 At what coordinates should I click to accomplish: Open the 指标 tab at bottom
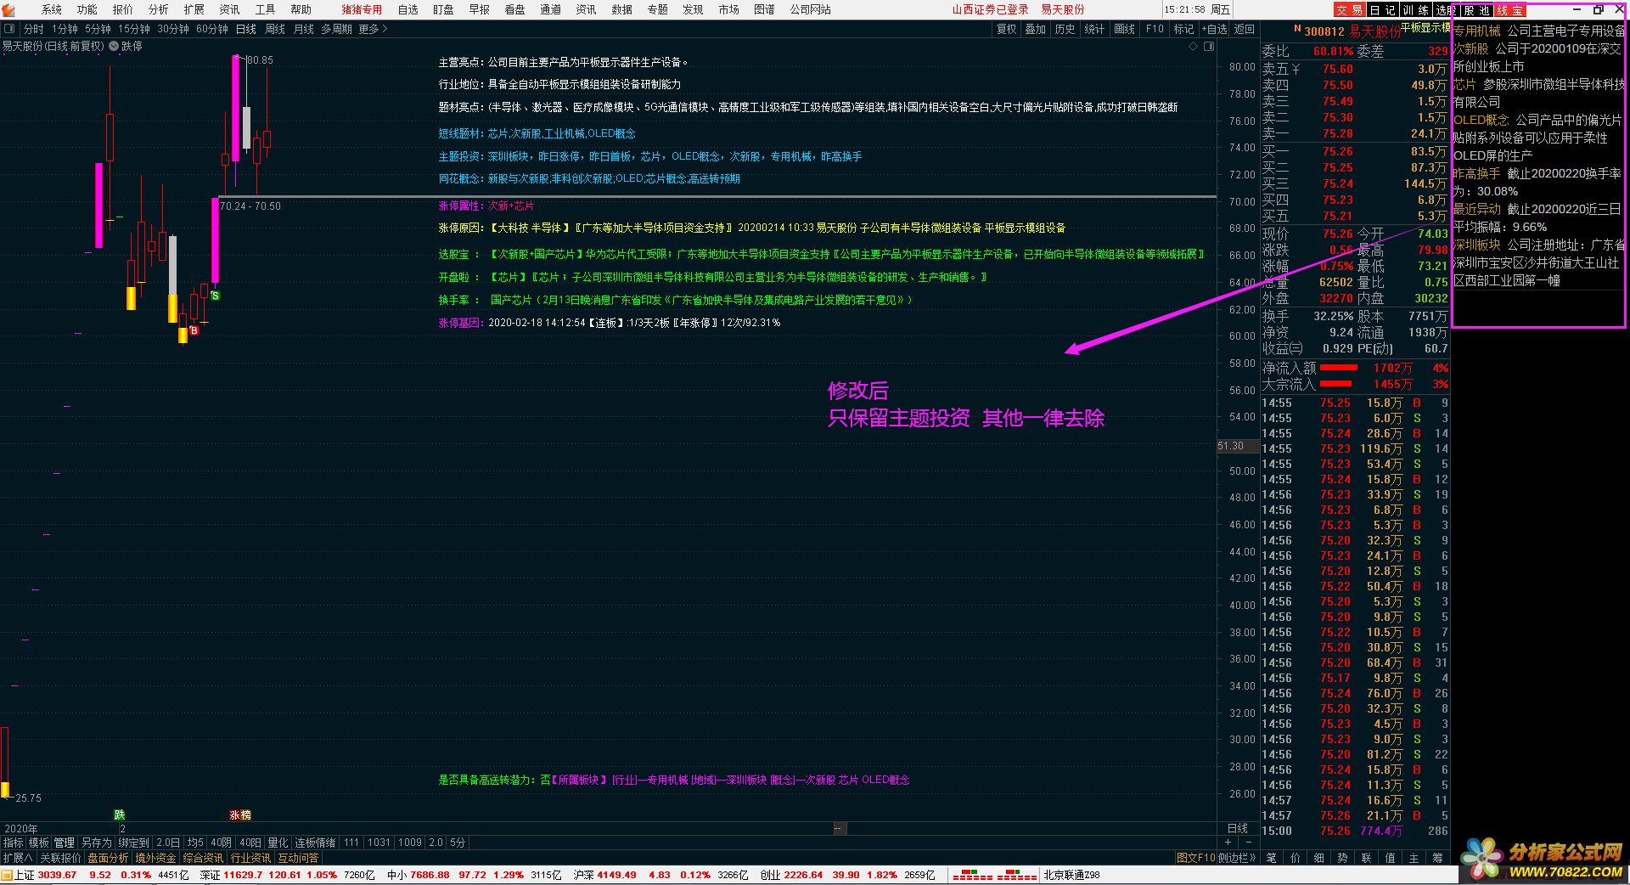tap(13, 843)
